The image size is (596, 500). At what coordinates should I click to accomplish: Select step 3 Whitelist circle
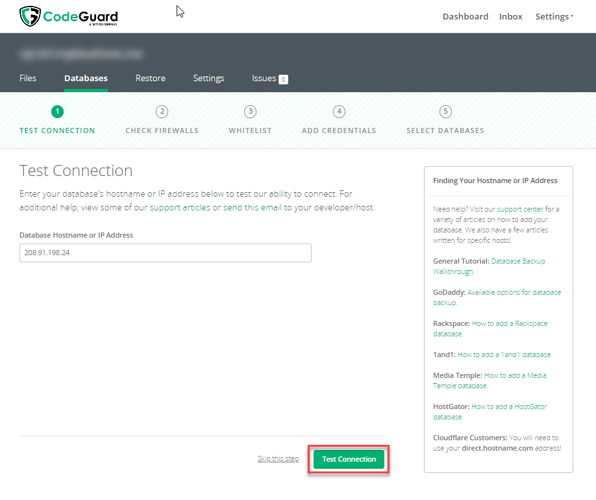coord(250,112)
